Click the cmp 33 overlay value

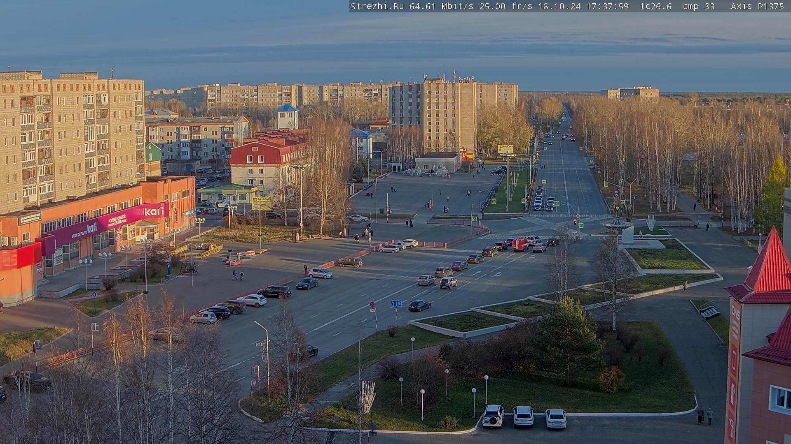pyautogui.click(x=698, y=6)
